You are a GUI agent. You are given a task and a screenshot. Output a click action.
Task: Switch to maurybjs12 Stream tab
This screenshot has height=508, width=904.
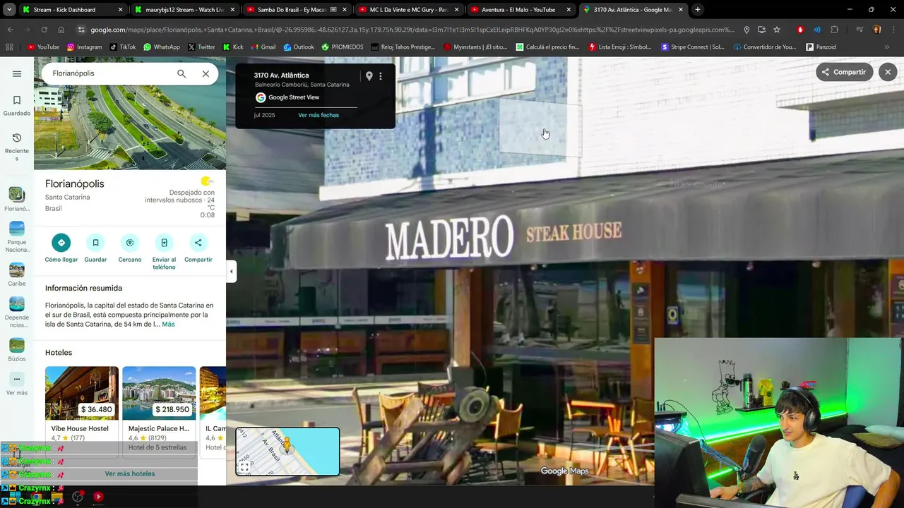tap(184, 10)
